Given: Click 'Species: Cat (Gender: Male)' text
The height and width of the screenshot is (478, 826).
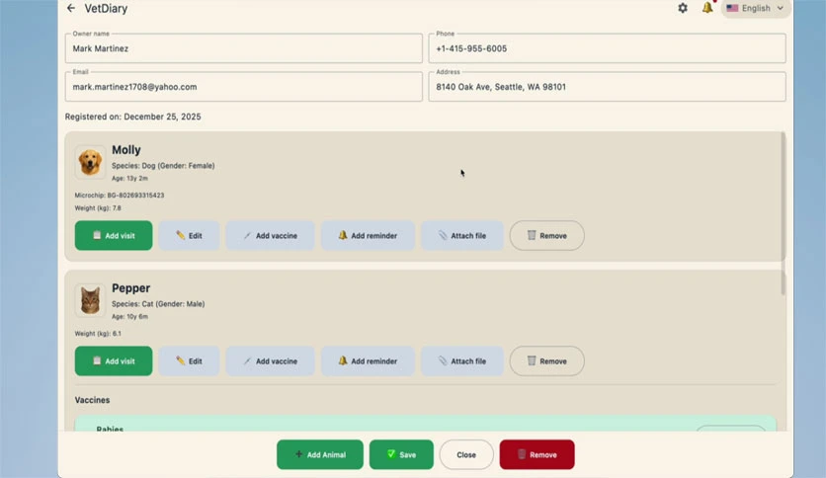Looking at the screenshot, I should coord(158,304).
